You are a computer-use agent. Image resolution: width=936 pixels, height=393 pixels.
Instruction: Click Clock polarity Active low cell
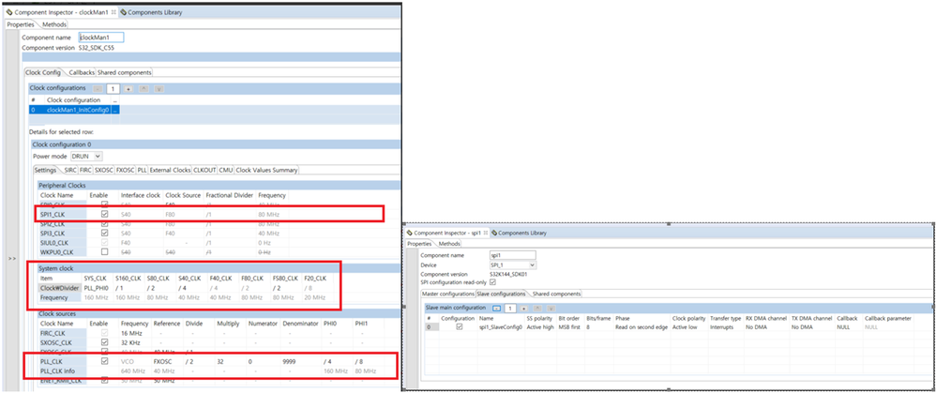coord(685,326)
